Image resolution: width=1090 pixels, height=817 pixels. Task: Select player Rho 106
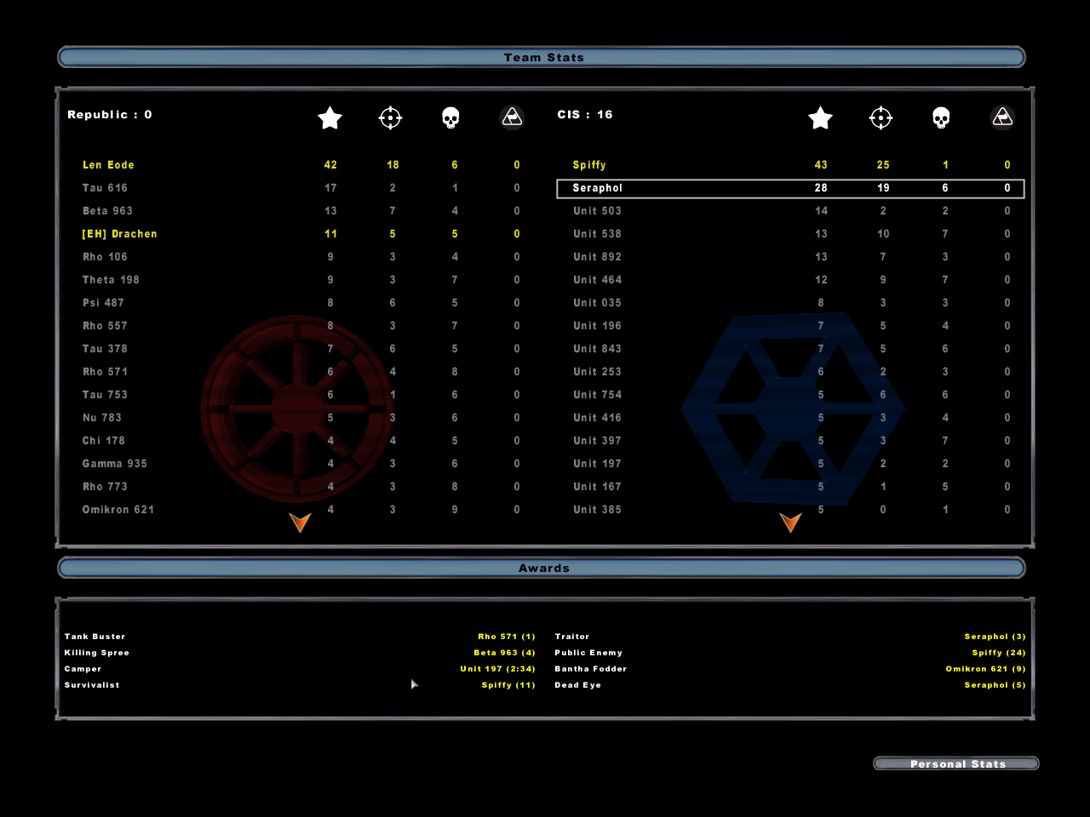coord(105,257)
